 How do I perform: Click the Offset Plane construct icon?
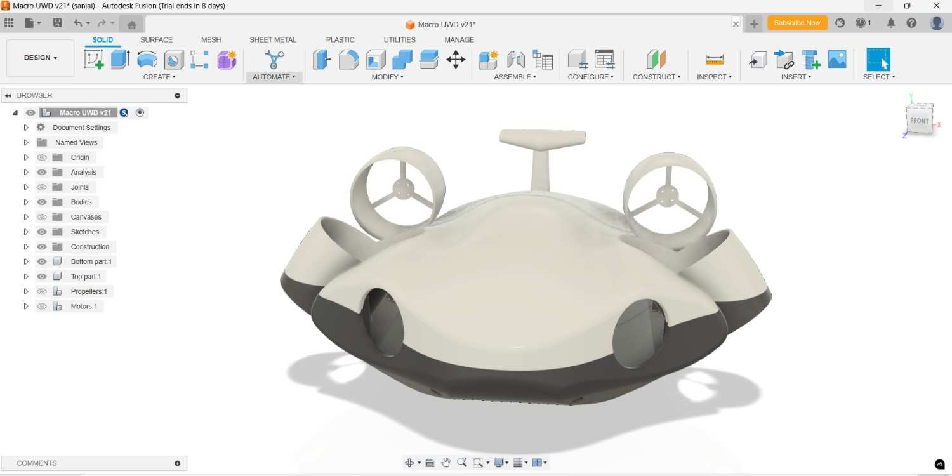(x=656, y=60)
